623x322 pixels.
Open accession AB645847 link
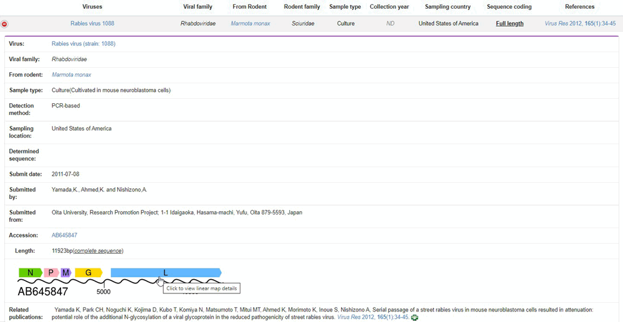coord(64,236)
